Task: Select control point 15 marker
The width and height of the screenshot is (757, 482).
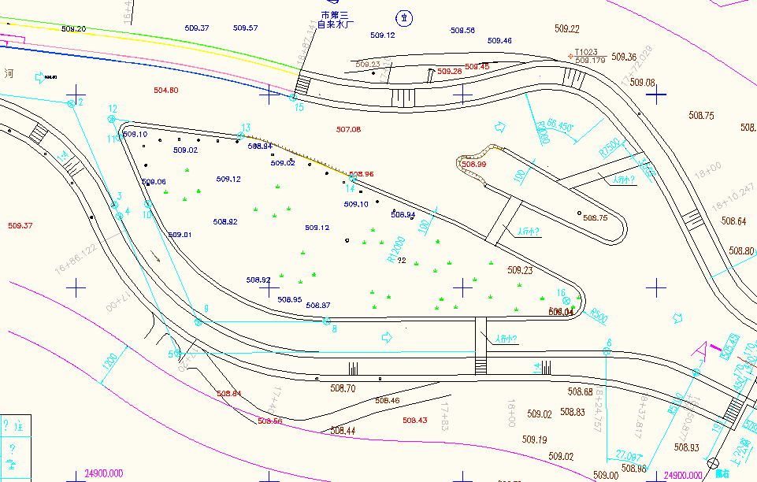Action: pos(293,98)
